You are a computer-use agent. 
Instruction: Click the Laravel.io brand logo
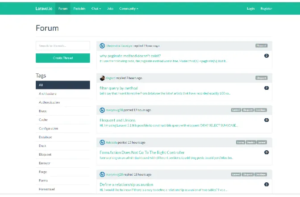(44, 8)
